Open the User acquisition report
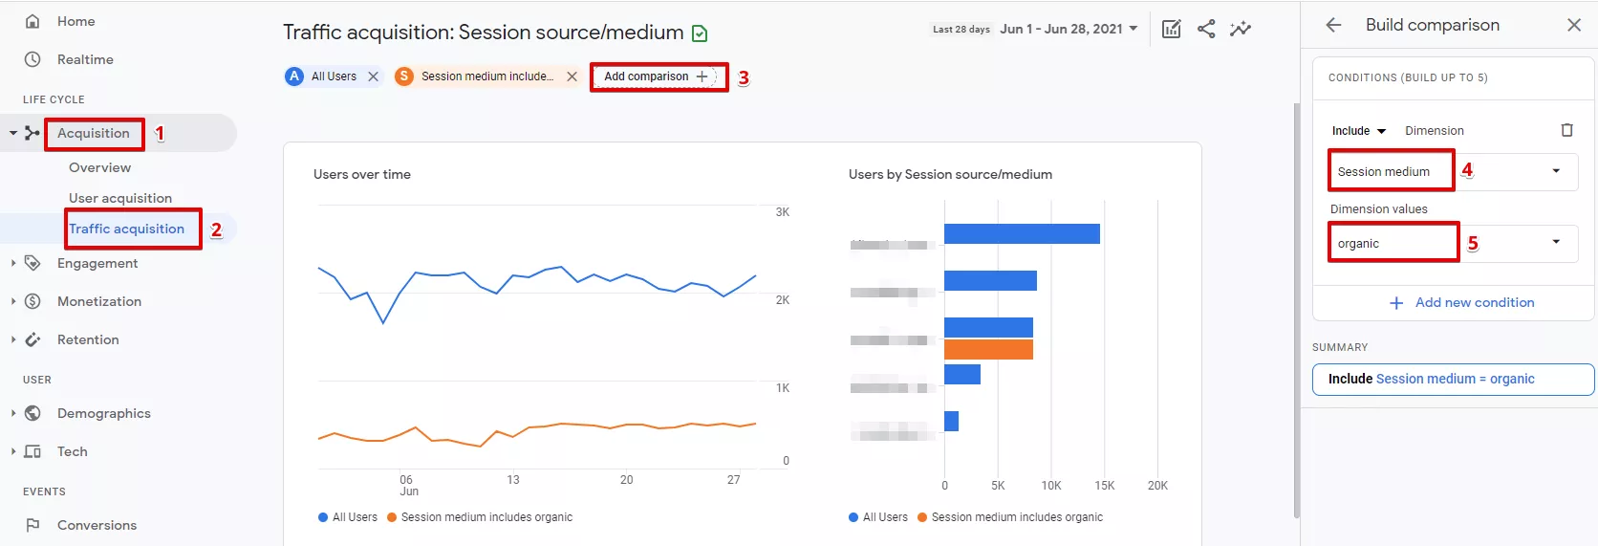Screen dimensions: 1598x546 [x=120, y=198]
